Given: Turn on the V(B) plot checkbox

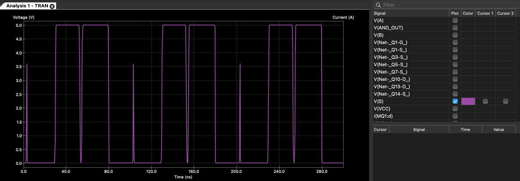Looking at the screenshot, I should point(455,35).
